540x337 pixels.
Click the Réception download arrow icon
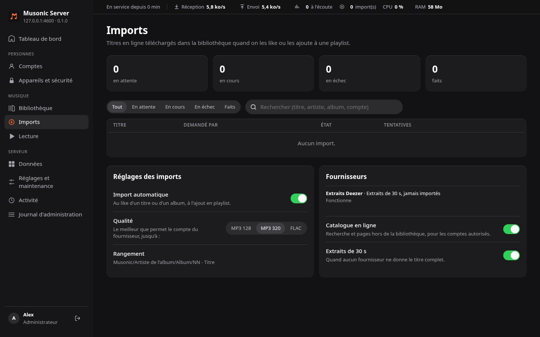[177, 7]
